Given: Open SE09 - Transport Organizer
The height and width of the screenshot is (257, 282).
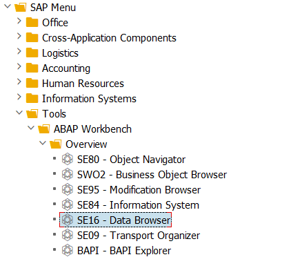Looking at the screenshot, I should [x=139, y=236].
